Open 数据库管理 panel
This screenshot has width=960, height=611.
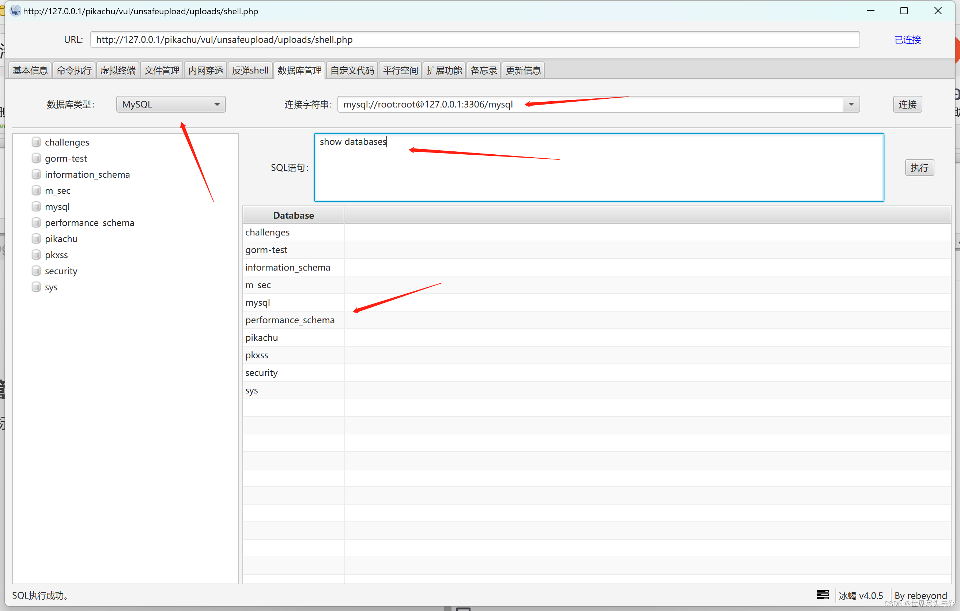click(299, 69)
